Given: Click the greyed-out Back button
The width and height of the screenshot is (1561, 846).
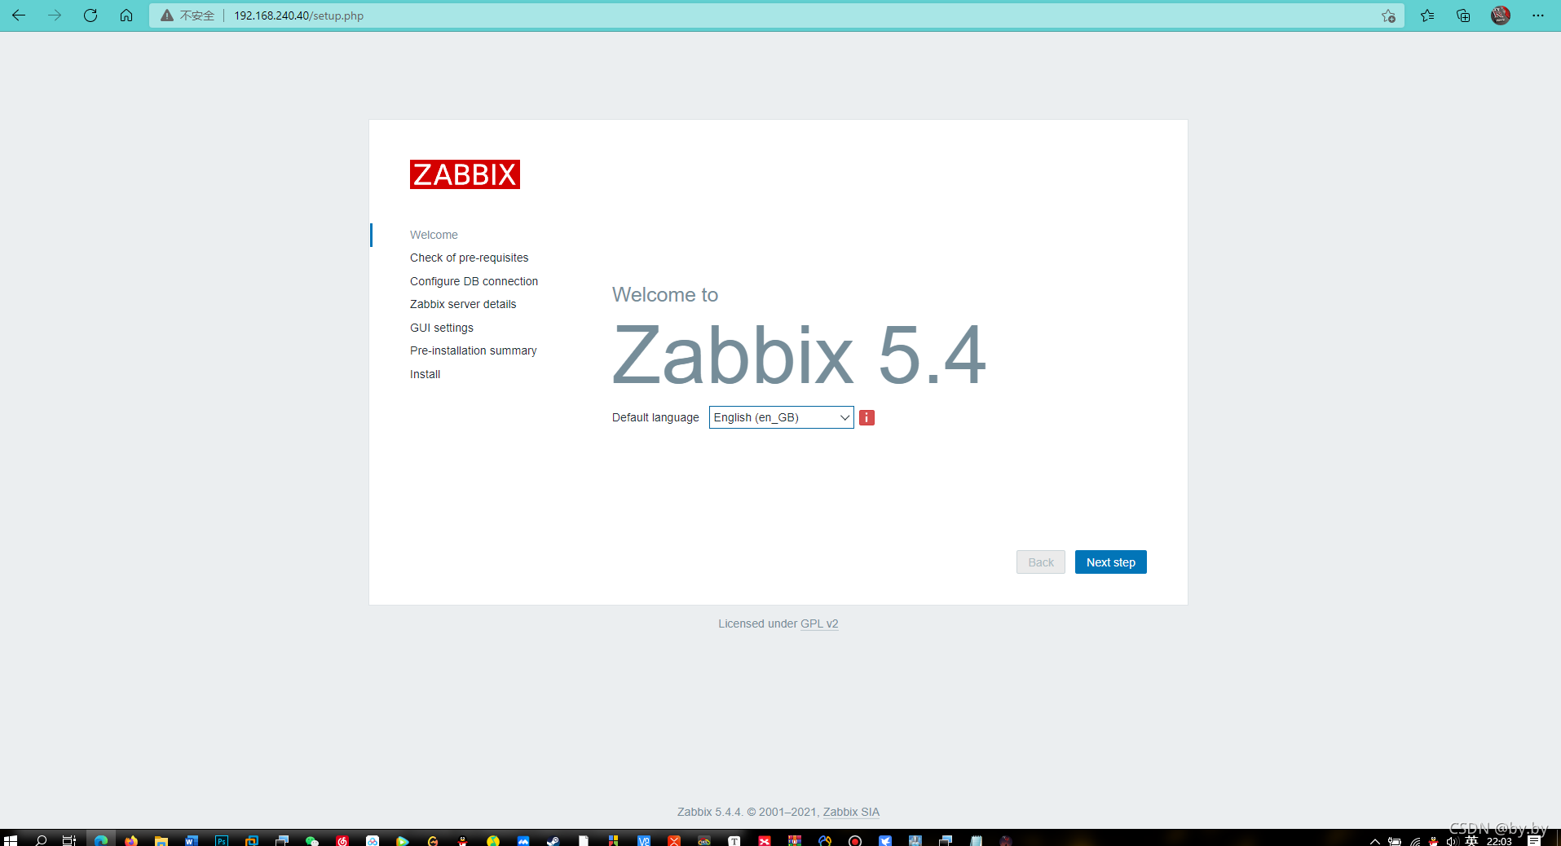Looking at the screenshot, I should pos(1040,562).
